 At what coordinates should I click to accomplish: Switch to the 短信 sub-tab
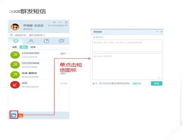(x=33, y=47)
